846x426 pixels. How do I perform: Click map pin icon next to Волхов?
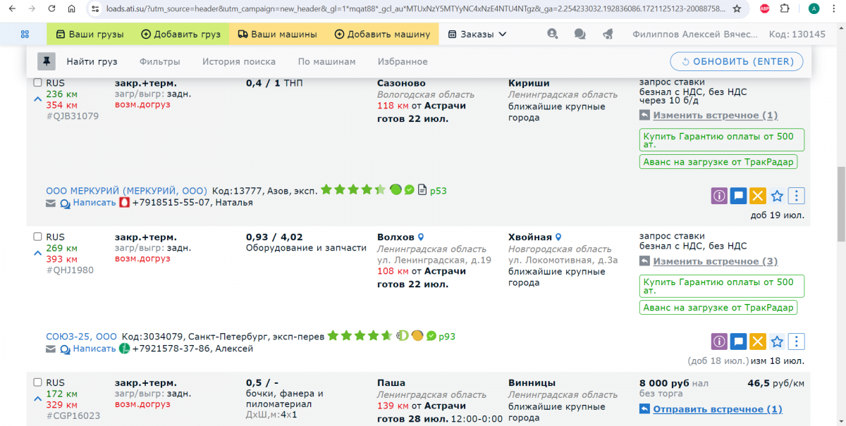pos(421,237)
